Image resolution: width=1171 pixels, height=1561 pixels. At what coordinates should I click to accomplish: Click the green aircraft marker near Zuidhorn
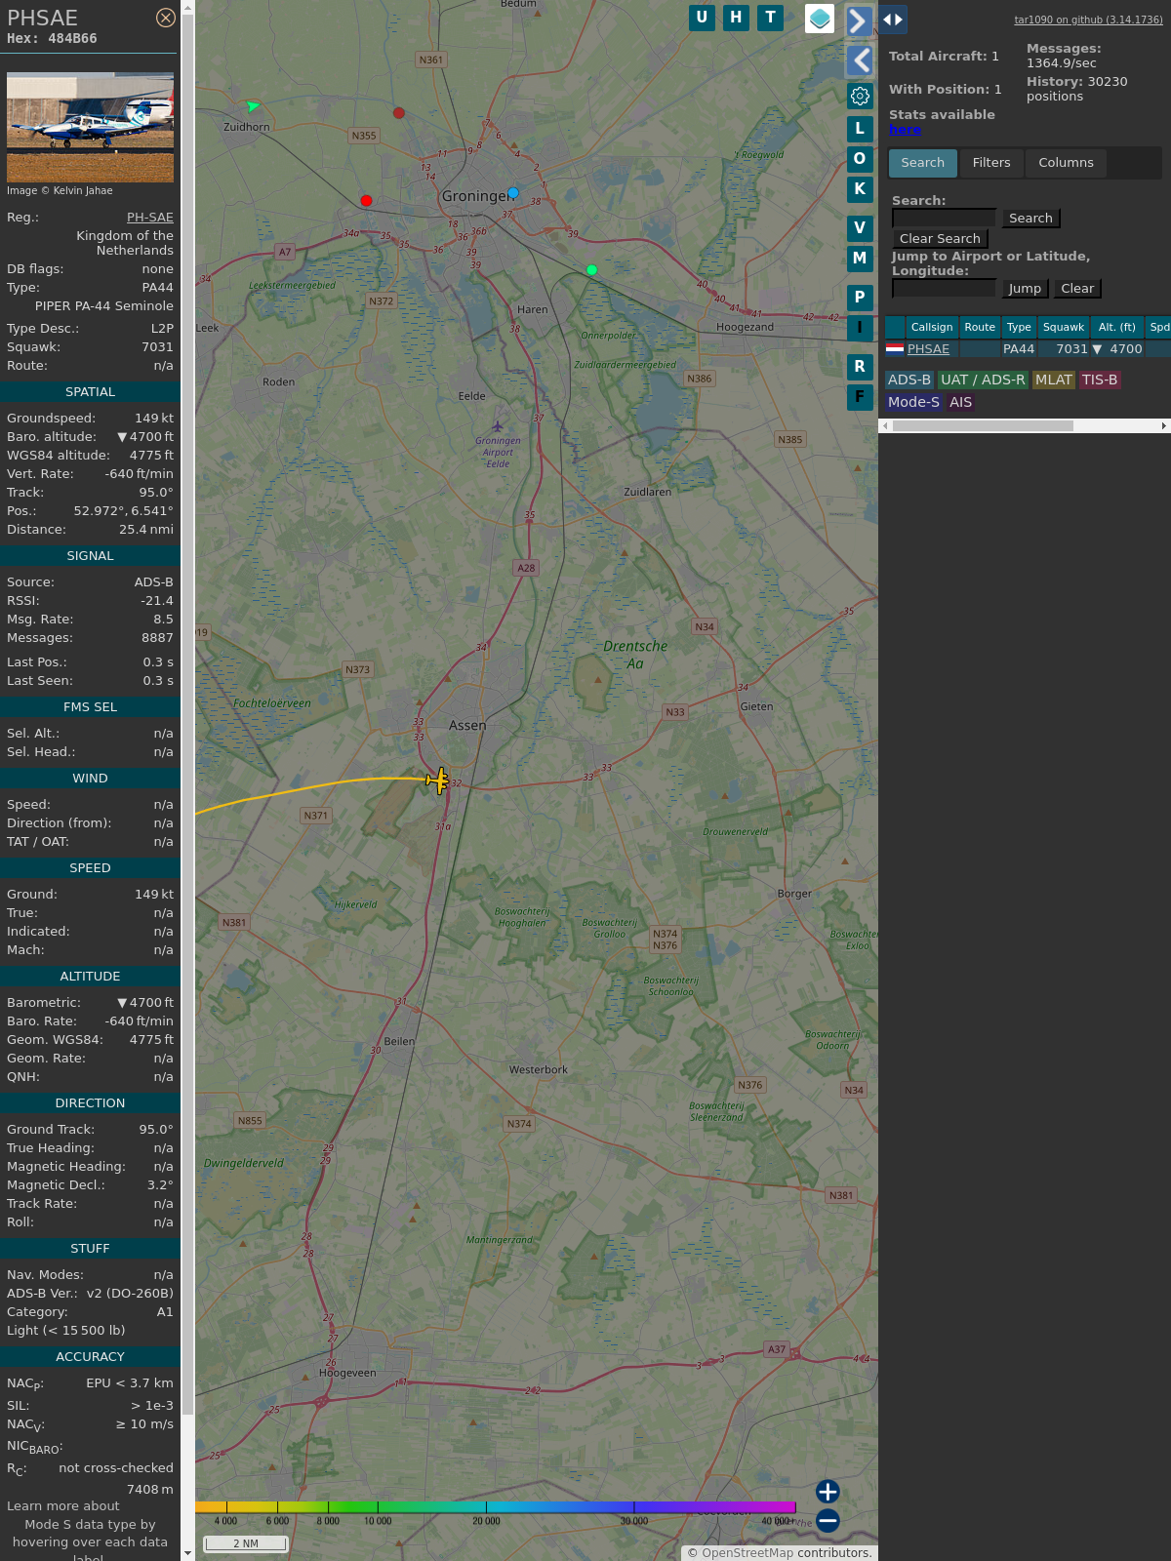[253, 105]
